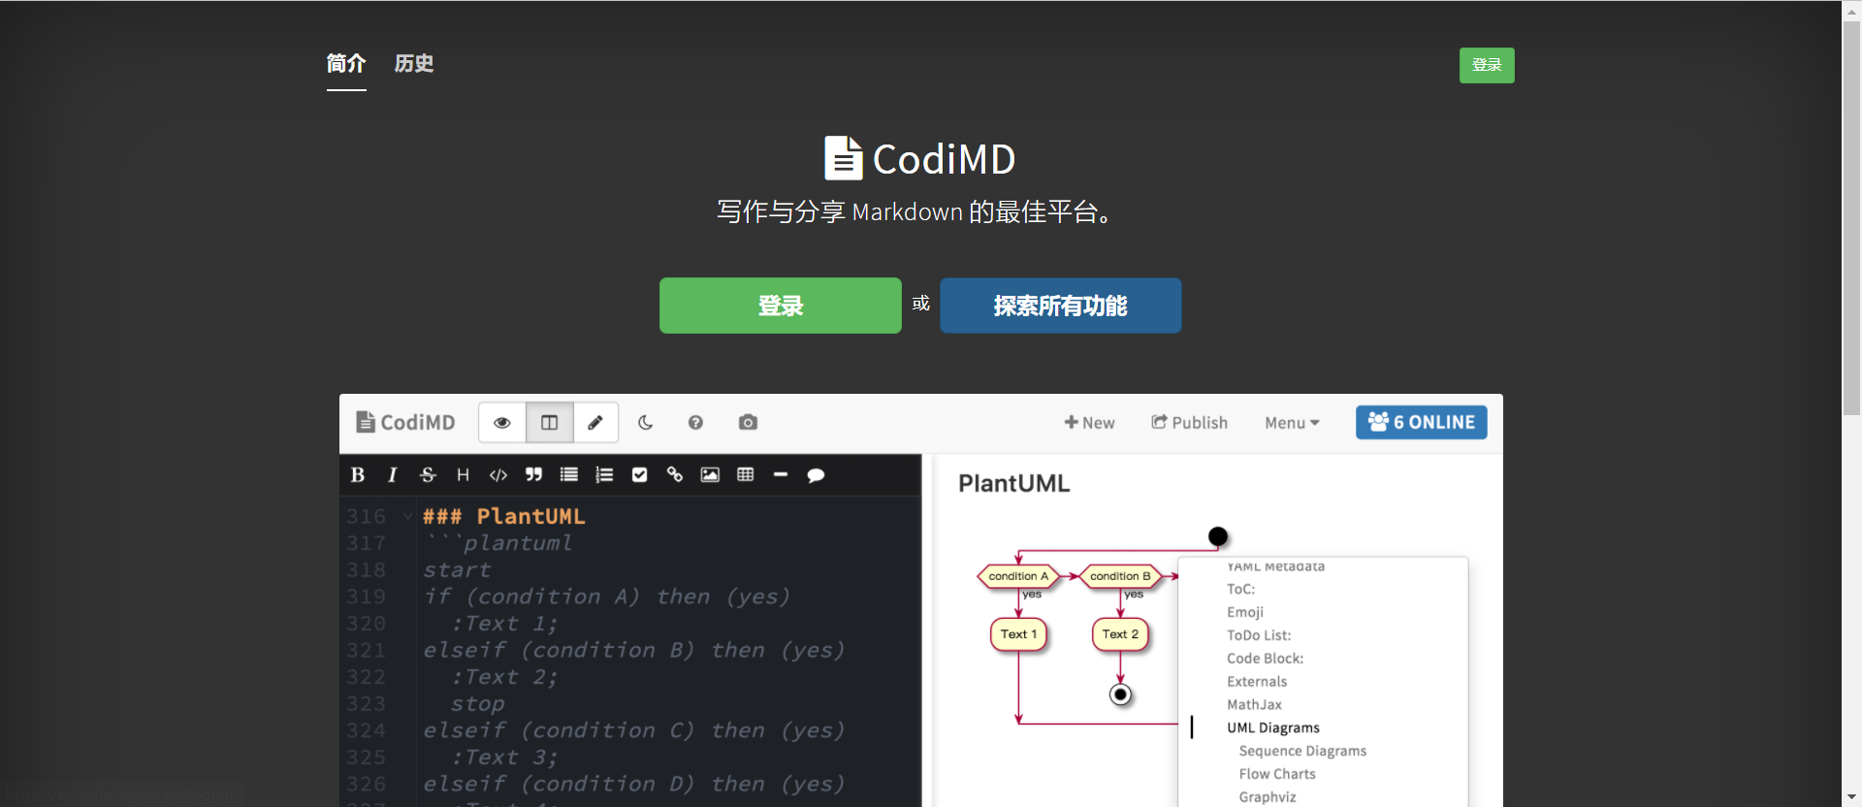Click the page vertical scrollbar thumb
The height and width of the screenshot is (807, 1862).
coord(1852,218)
